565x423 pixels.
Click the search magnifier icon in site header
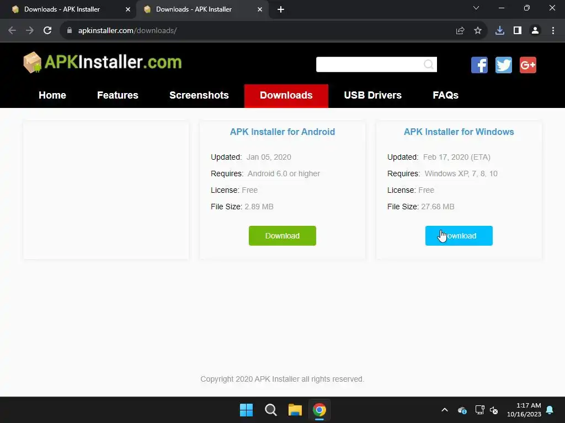click(428, 64)
